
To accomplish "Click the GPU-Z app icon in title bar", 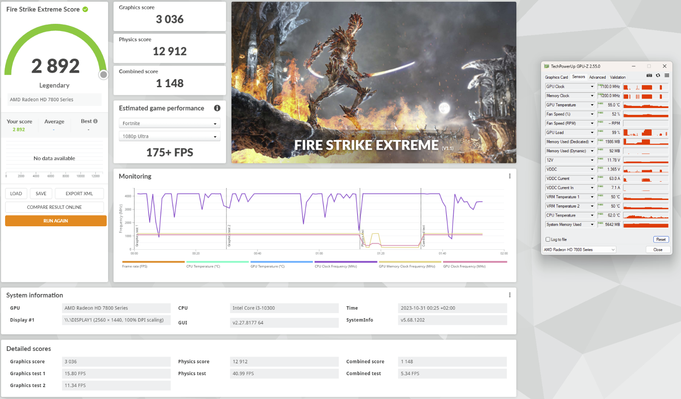I will click(547, 66).
